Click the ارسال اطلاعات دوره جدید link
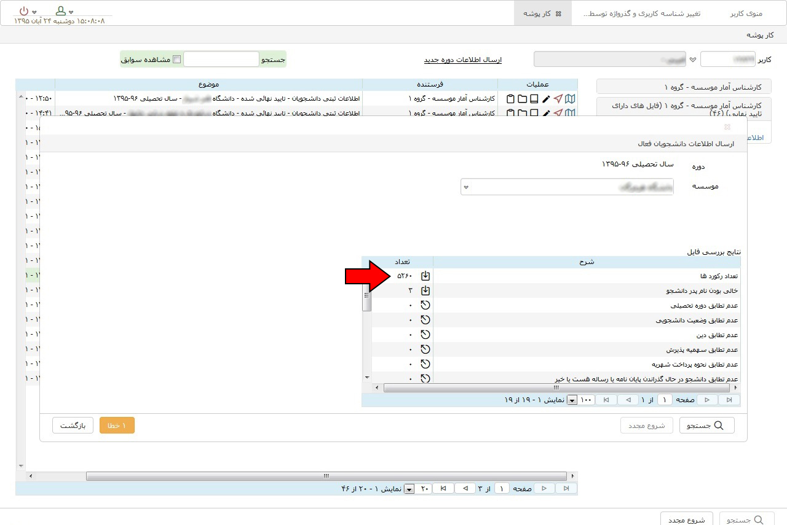 [x=462, y=60]
